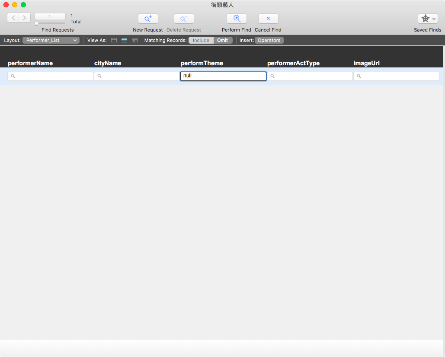Switch to List view icon
445x357 pixels.
pyautogui.click(x=124, y=40)
